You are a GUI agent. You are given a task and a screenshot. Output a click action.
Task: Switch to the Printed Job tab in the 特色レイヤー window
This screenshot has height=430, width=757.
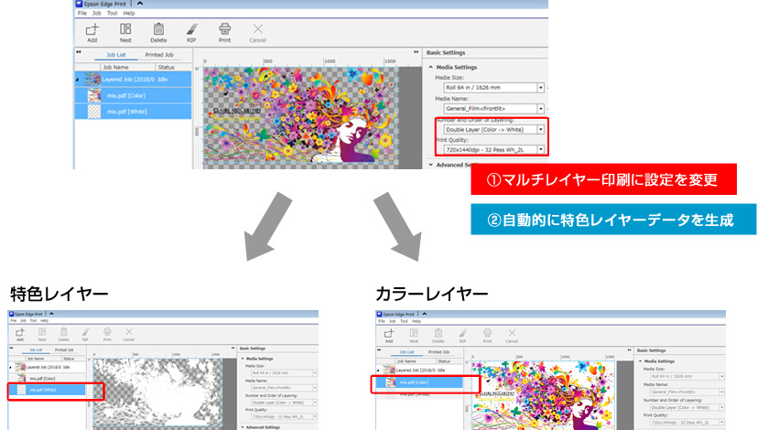click(x=64, y=349)
